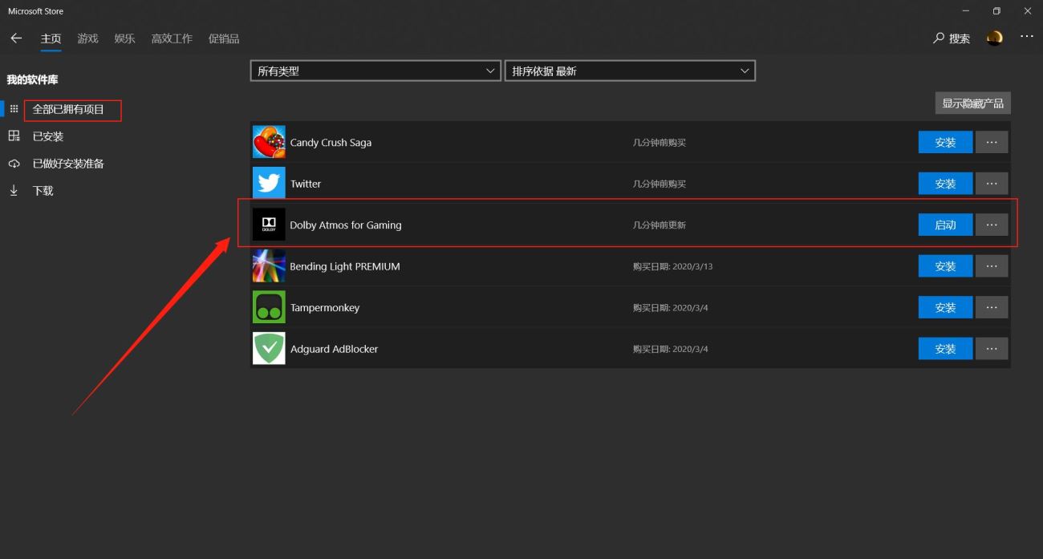Open the top-right more options ellipsis
Screen dimensions: 1043x559
coord(1027,37)
